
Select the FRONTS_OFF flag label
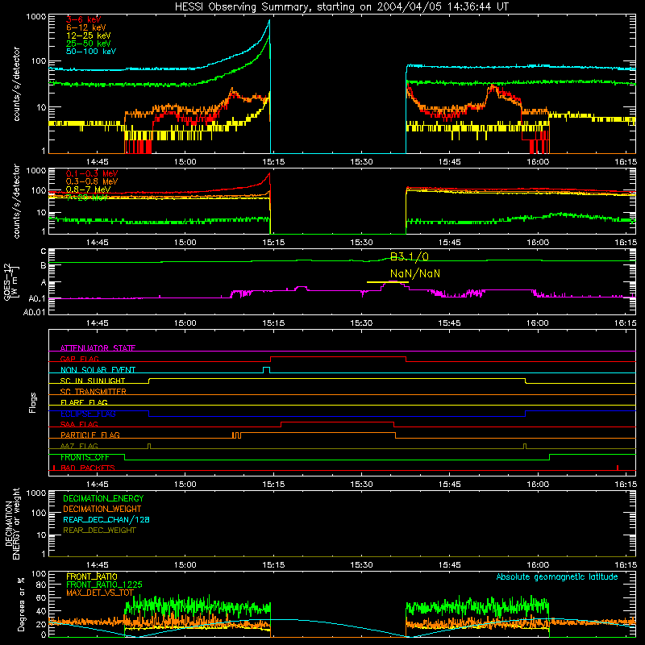click(x=85, y=457)
